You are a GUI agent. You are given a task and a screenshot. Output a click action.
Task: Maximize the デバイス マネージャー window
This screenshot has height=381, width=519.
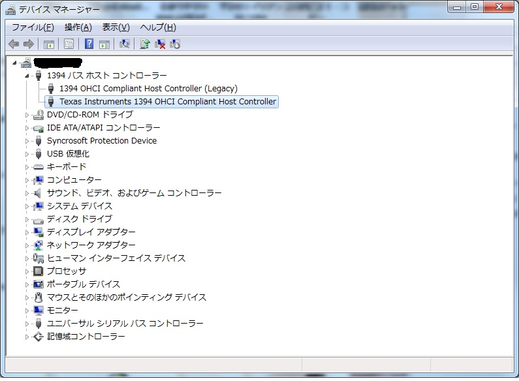click(x=475, y=7)
